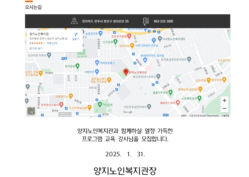249x177 pixels.
Task: Open the 리뷰 23개 reviews link
Action: click(x=52, y=43)
